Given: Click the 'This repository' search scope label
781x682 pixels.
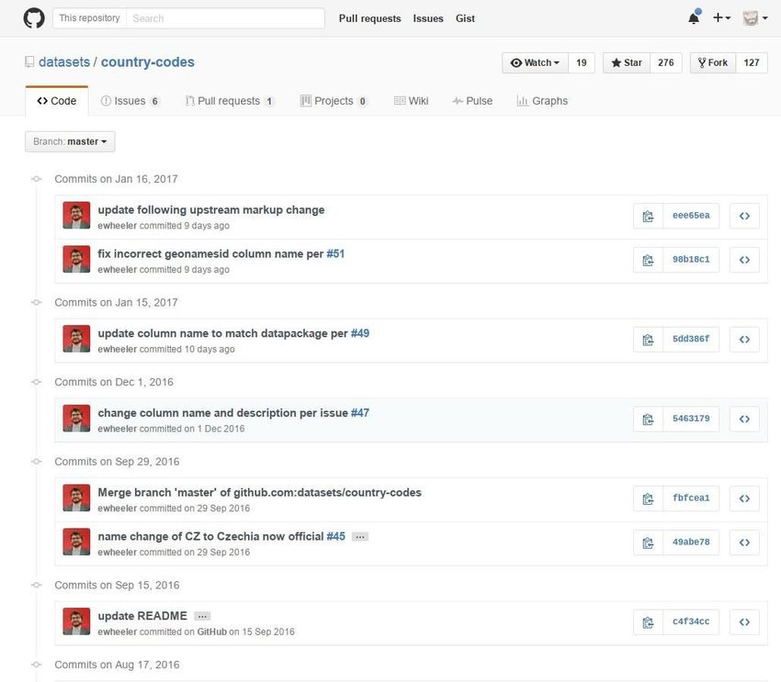Looking at the screenshot, I should click(90, 18).
